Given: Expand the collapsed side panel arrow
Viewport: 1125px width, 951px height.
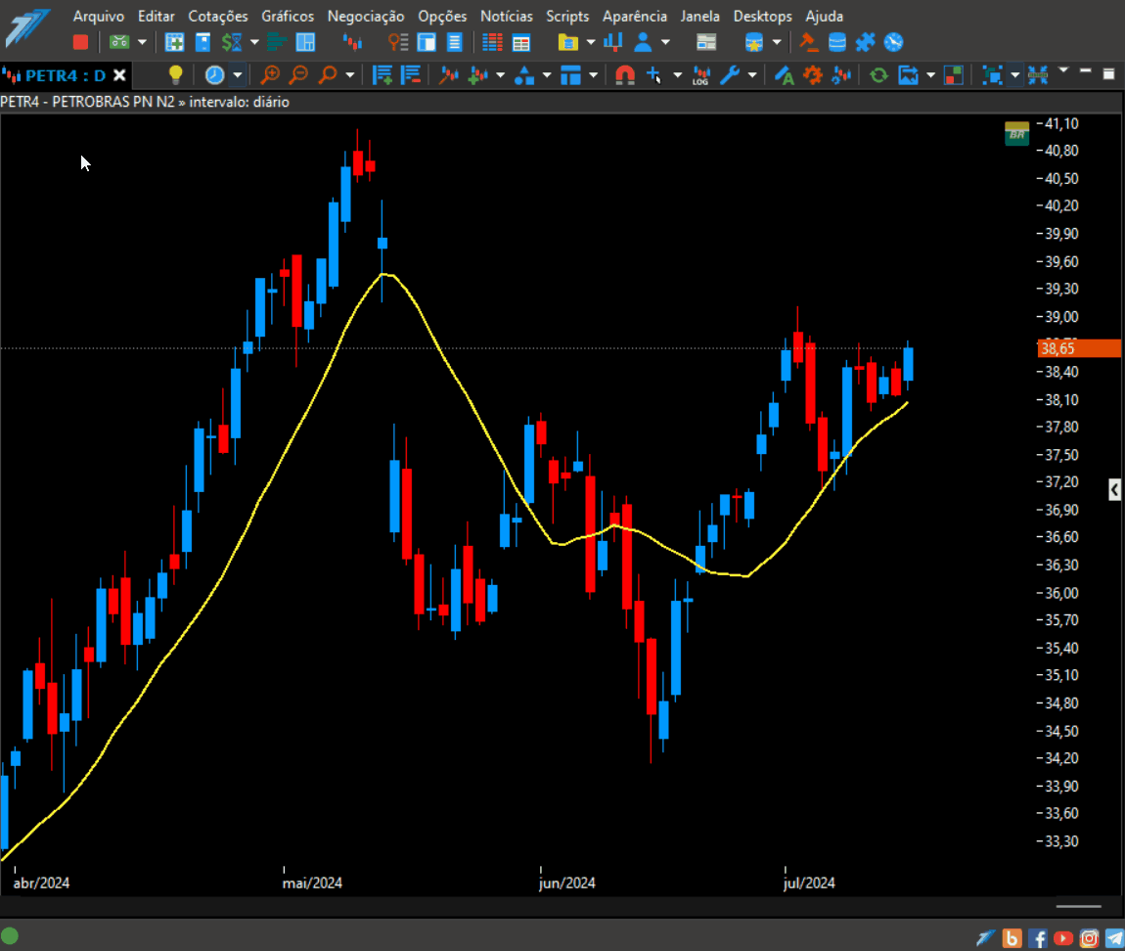Looking at the screenshot, I should (x=1114, y=489).
